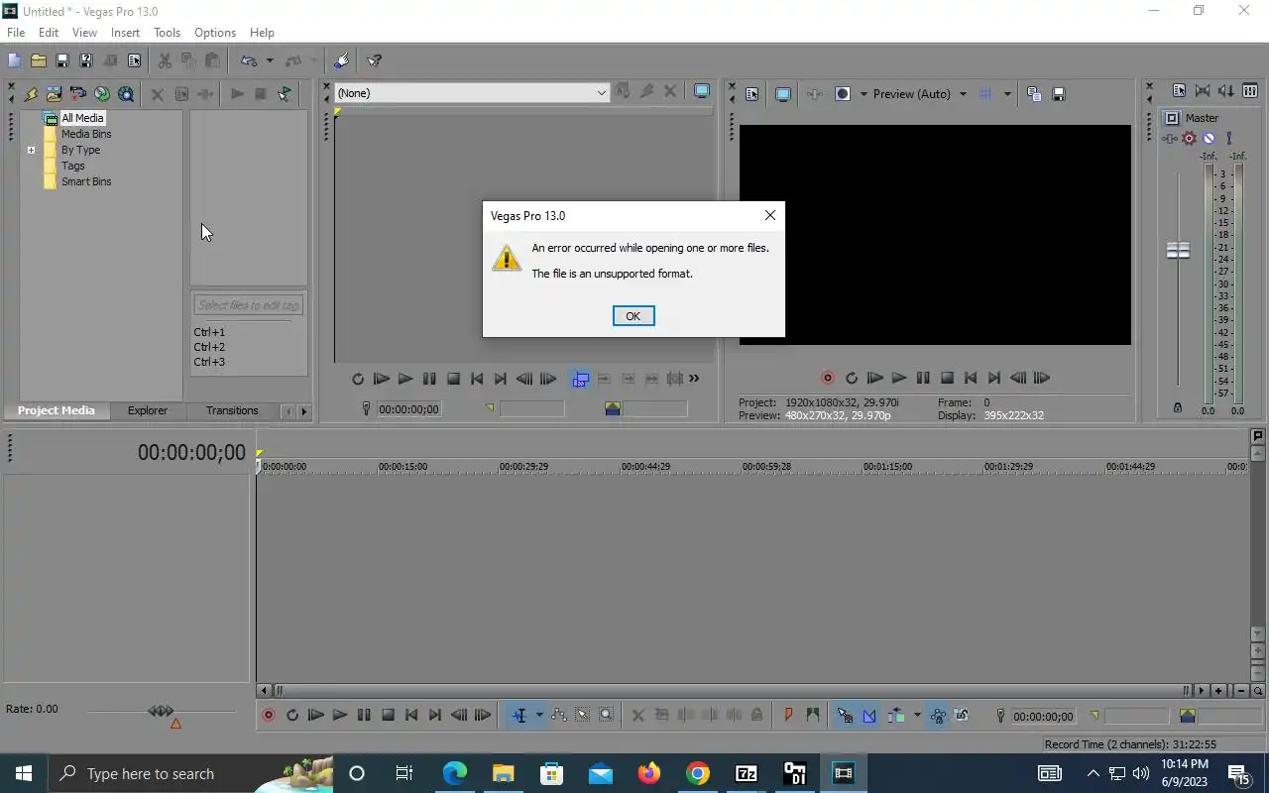The width and height of the screenshot is (1269, 793).
Task: Click the timeline Record button
Action: [268, 715]
